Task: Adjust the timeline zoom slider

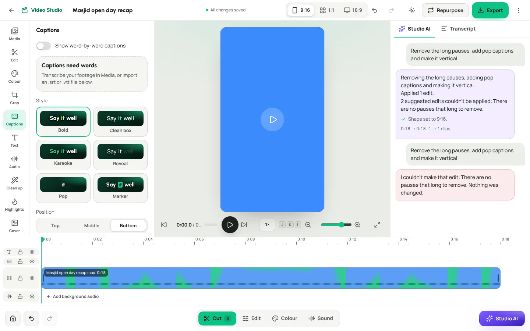Action: click(x=336, y=225)
